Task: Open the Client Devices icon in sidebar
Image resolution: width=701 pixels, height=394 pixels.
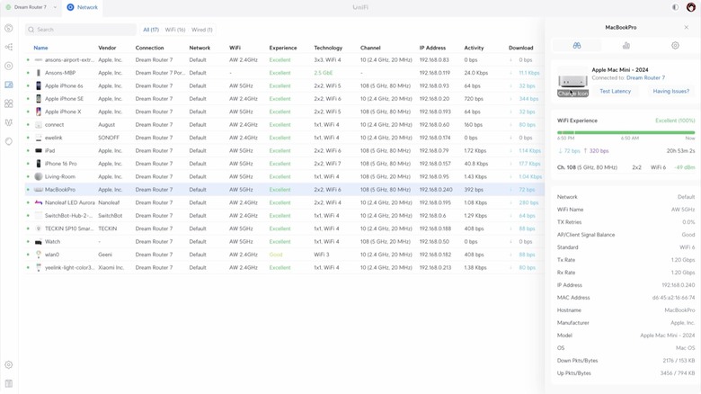Action: (8, 85)
